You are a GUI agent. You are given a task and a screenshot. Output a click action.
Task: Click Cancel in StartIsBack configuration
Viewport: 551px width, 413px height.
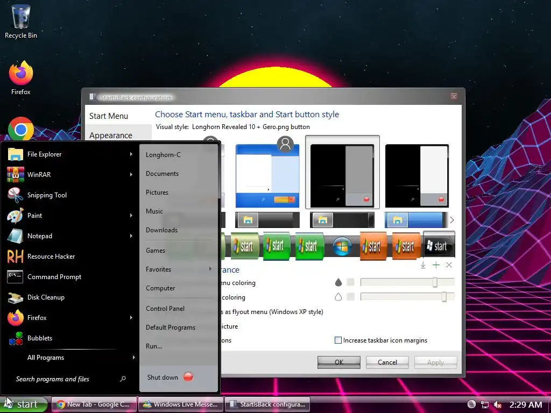(387, 362)
